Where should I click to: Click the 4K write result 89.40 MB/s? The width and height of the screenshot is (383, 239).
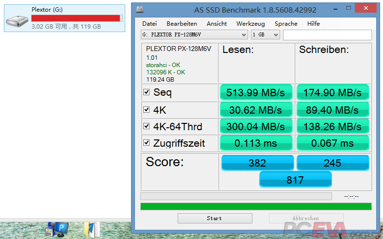point(333,110)
